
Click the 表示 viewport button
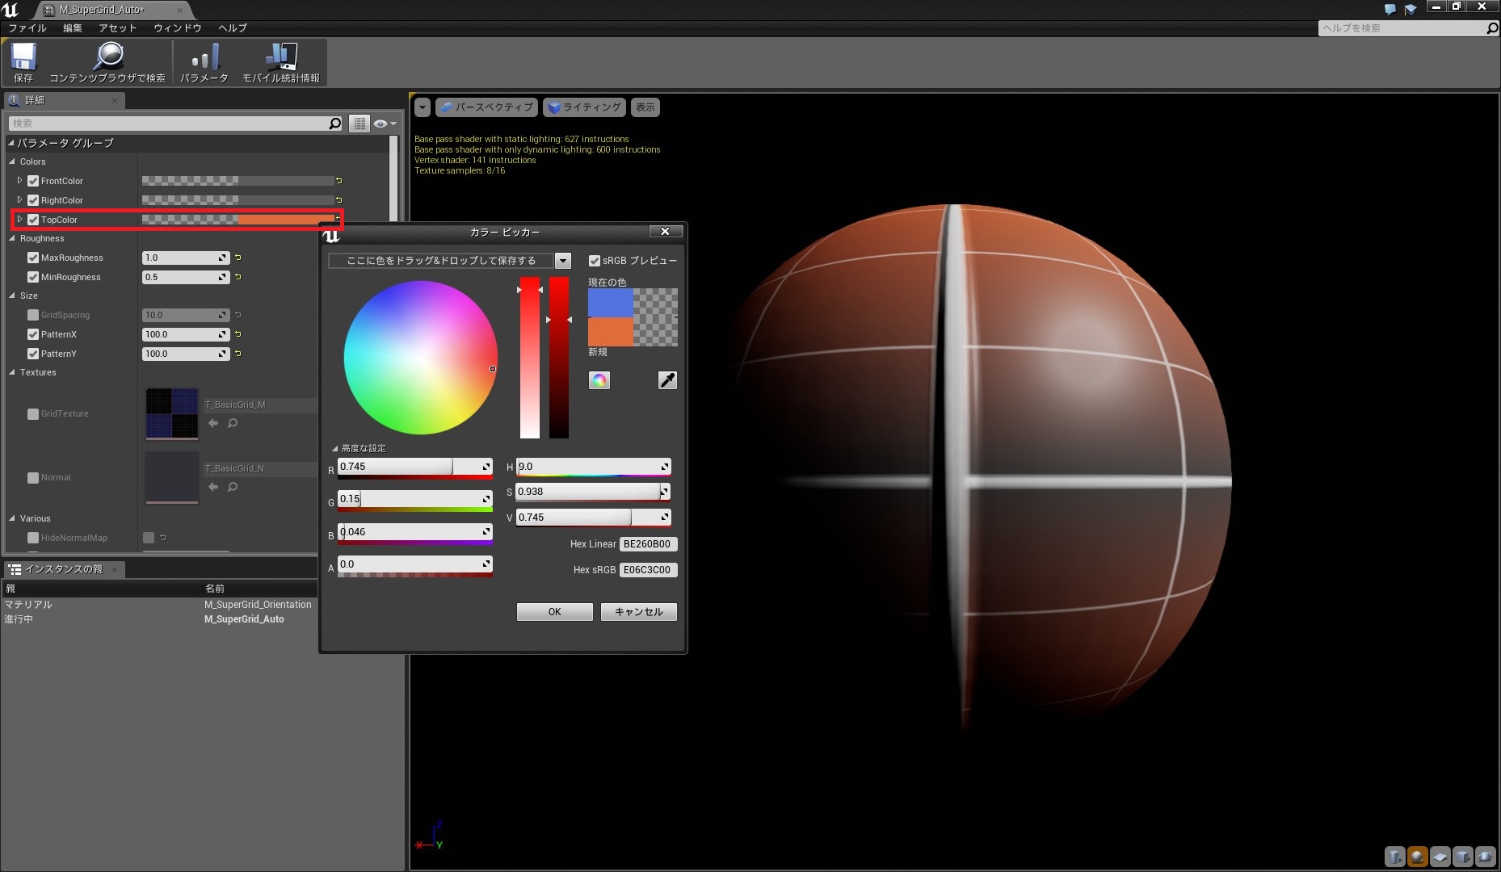645,107
